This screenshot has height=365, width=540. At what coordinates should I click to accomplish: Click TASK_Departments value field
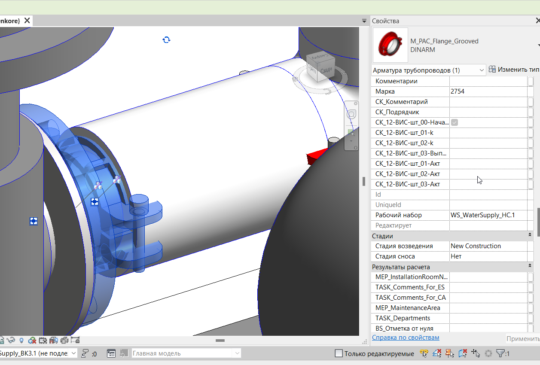[x=488, y=318]
